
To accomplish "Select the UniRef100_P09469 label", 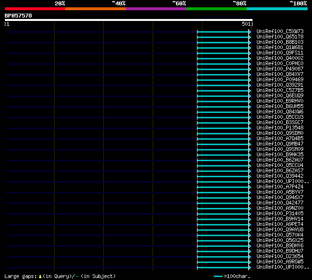I will pyautogui.click(x=280, y=80).
